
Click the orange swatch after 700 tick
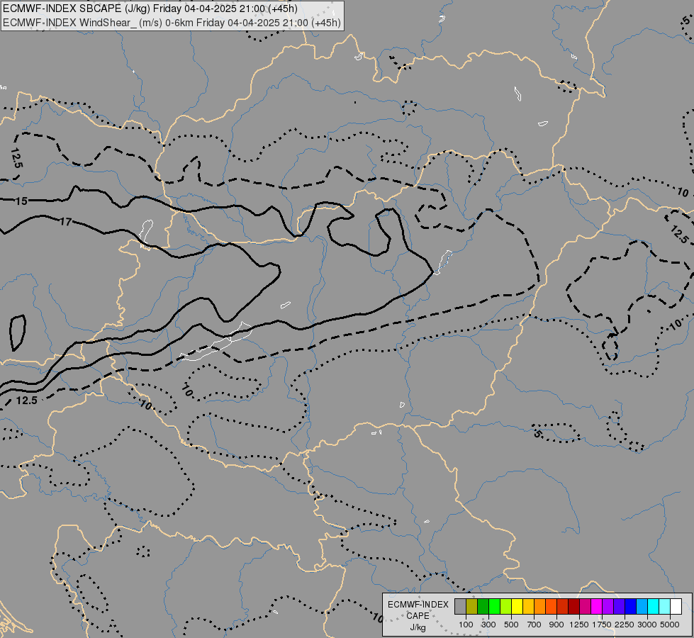(540, 606)
